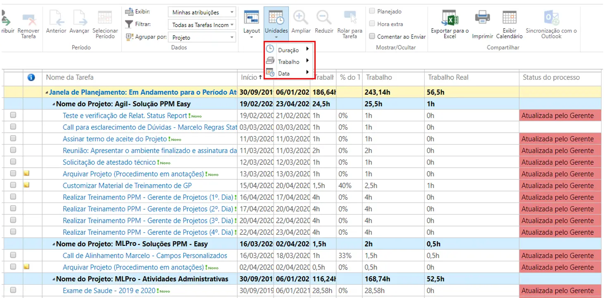Check the Exame de Saude row checkbox
The image size is (604, 298).
[13, 290]
